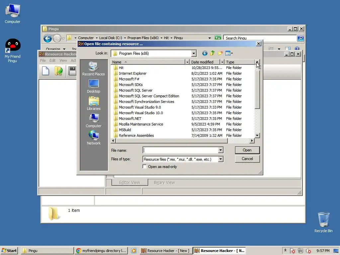This screenshot has height=255, width=340.
Task: Click into the File name input field
Action: (x=180, y=150)
